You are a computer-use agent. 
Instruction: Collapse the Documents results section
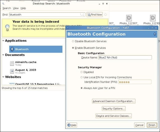[x=3, y=55]
